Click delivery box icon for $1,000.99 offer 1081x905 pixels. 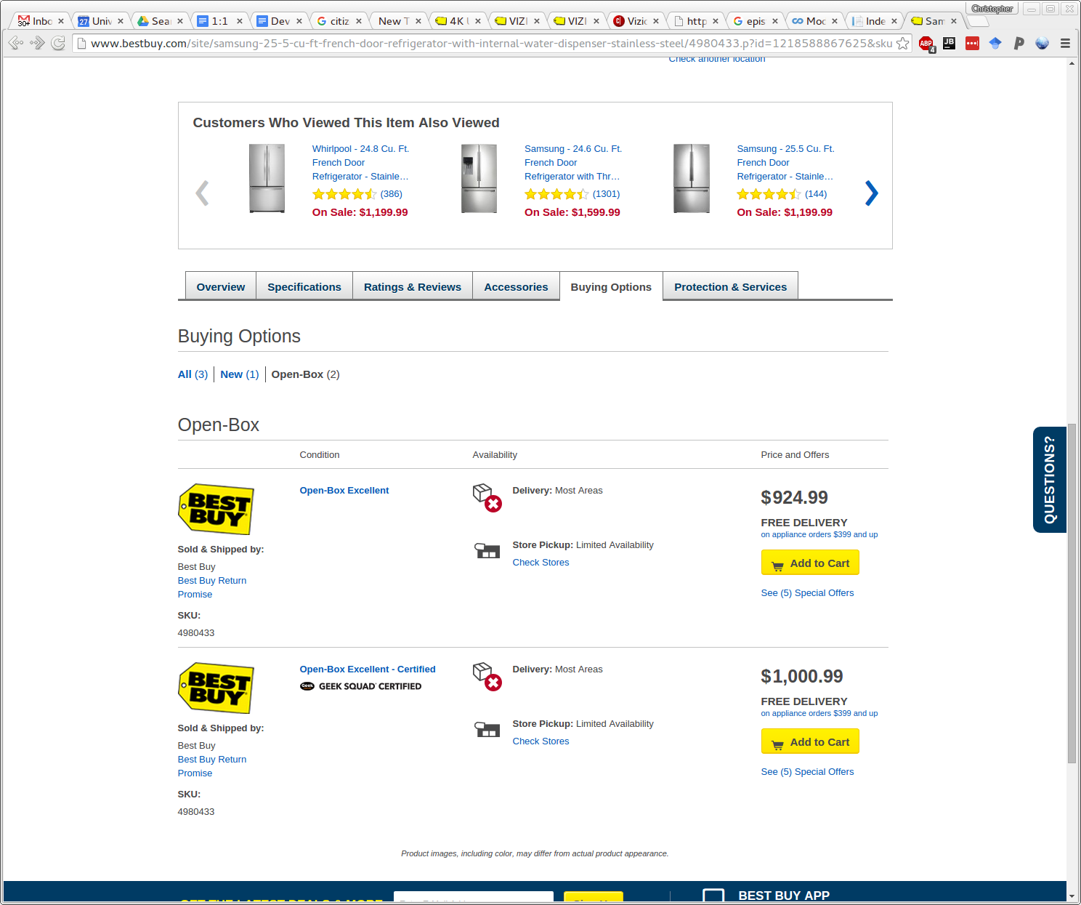[487, 677]
